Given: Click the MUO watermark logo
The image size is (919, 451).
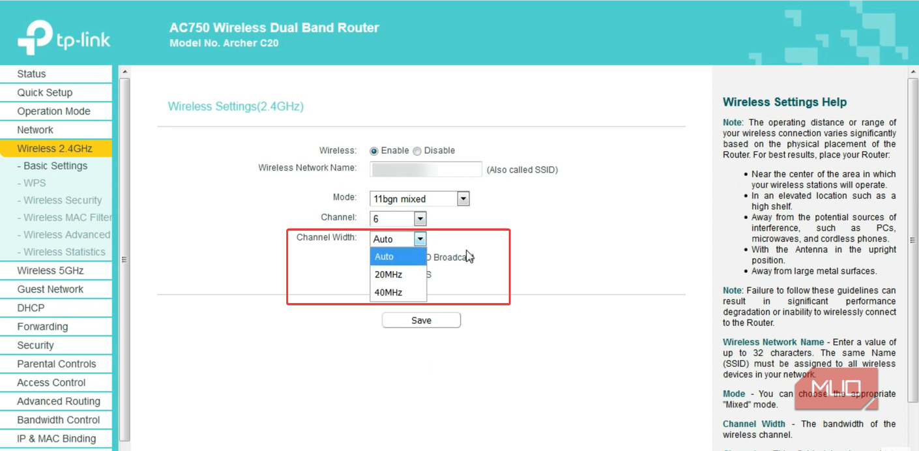Looking at the screenshot, I should 836,389.
